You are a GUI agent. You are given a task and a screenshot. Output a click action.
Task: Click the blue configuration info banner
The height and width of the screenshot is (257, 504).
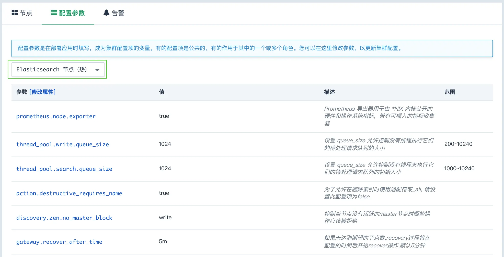click(252, 48)
